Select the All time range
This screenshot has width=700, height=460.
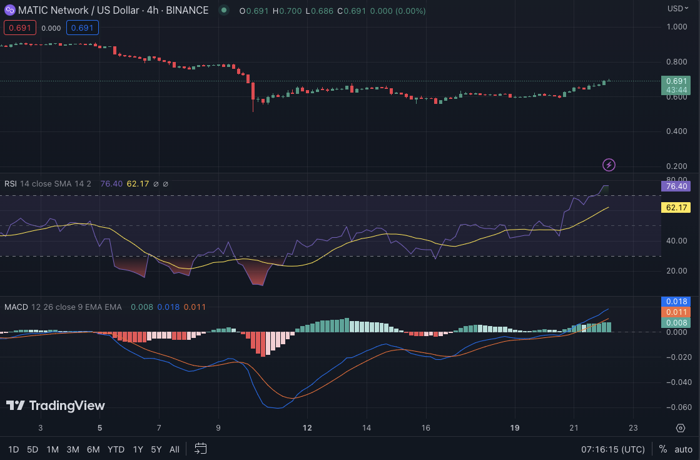175,449
